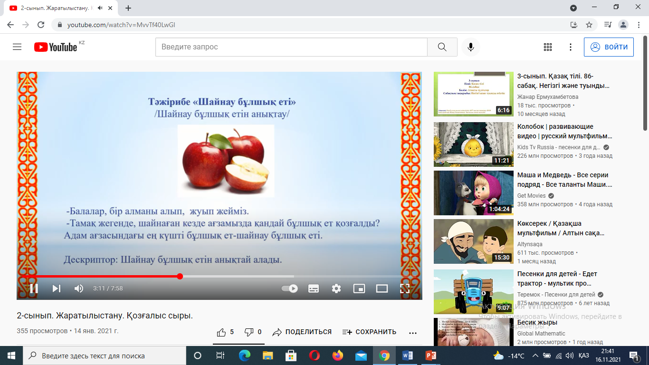Open File Explorer from the taskbar

[268, 355]
